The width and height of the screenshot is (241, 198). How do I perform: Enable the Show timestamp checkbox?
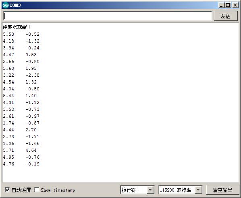37,190
